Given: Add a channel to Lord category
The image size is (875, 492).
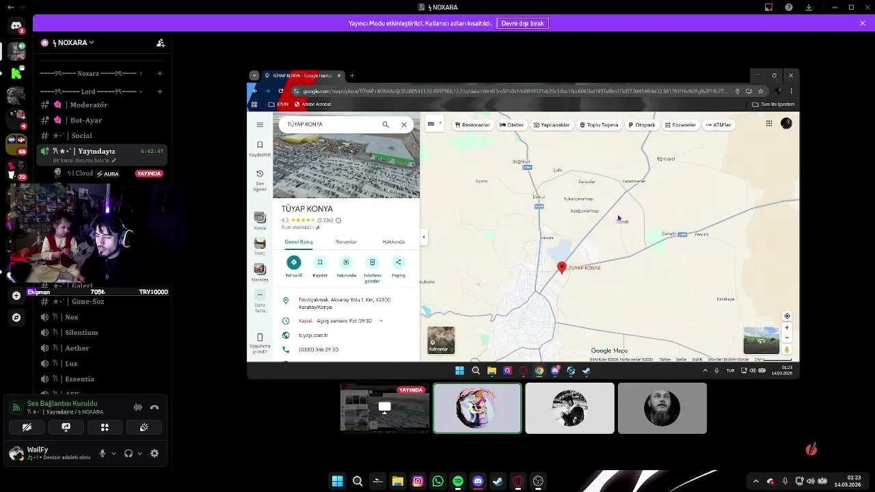Looking at the screenshot, I should tap(160, 92).
